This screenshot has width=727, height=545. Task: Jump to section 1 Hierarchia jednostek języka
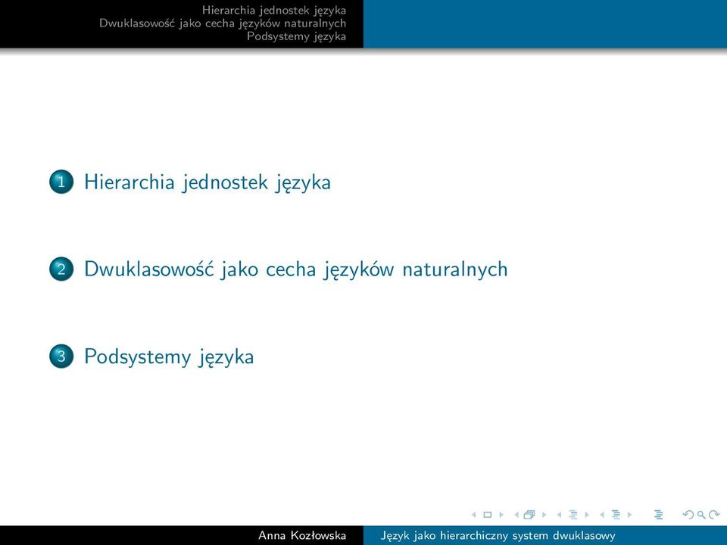(207, 182)
